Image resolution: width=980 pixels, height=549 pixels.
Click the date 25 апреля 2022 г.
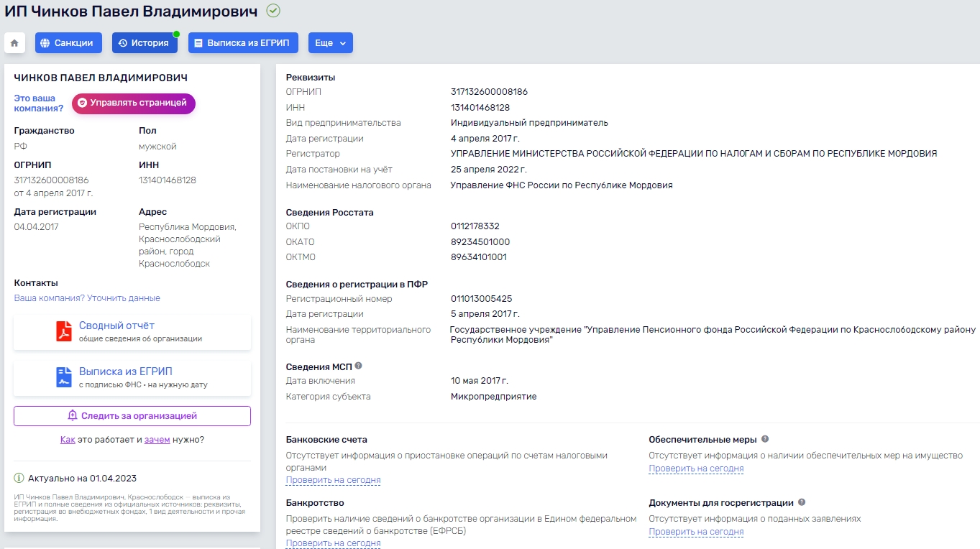pyautogui.click(x=489, y=170)
